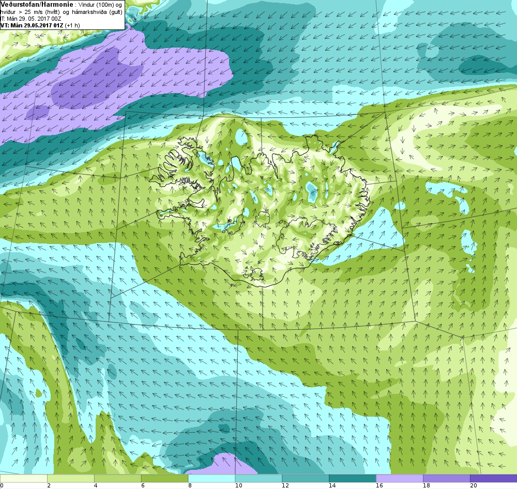Click the legend label '0'
The height and width of the screenshot is (489, 517).
point(2,485)
